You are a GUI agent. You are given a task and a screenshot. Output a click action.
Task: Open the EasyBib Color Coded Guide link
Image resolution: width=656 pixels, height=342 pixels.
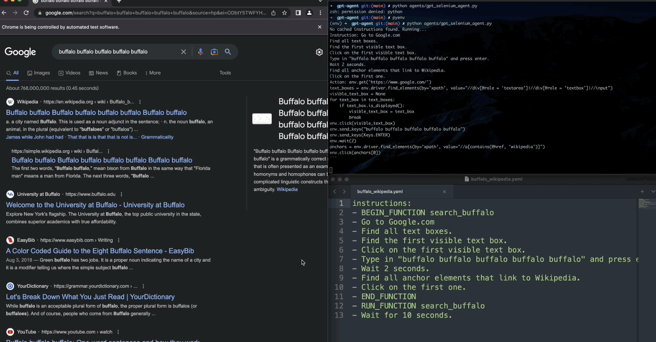tap(100, 251)
